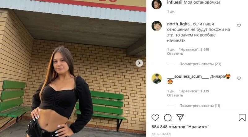Show likes count 3 618 on first comment
Screen dimensions: 248x137
click(x=194, y=49)
